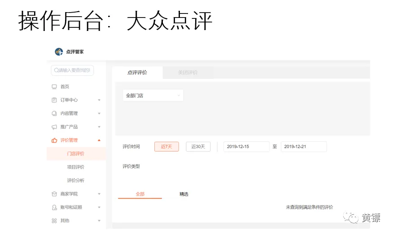Select the 近7天 time filter
Screen dimensions: 393x235
tap(167, 147)
